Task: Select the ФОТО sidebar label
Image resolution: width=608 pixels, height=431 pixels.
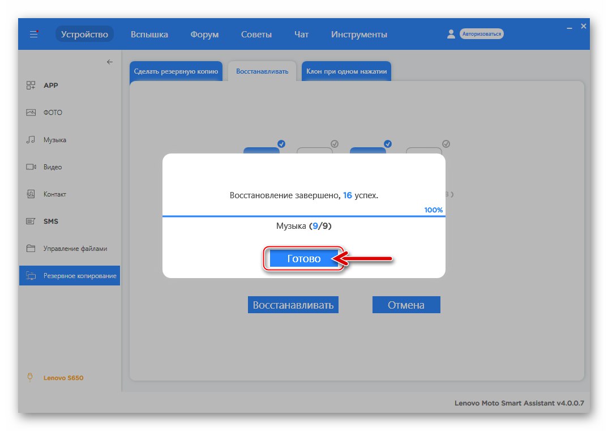Action: (53, 113)
